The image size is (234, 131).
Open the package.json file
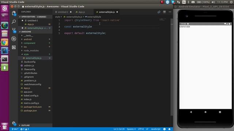35,111
